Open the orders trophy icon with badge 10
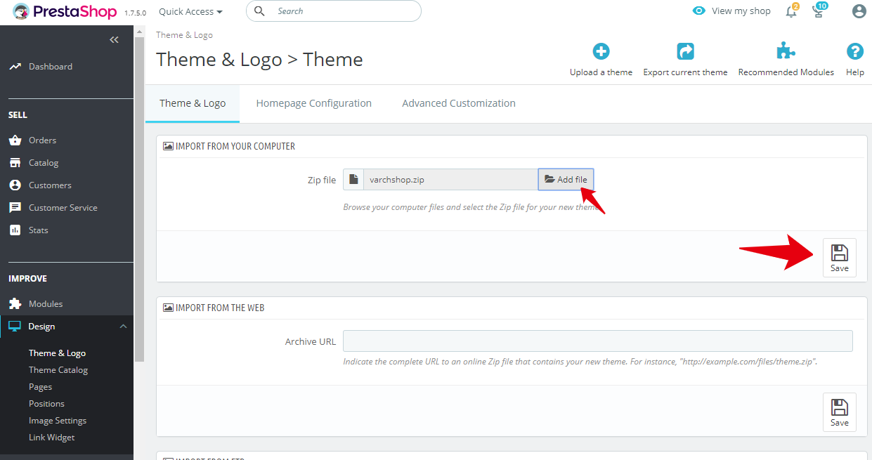Screen dimensions: 872x460 click(x=819, y=11)
